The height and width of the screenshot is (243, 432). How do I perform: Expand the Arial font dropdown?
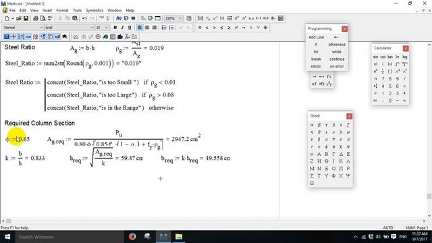[x=92, y=28]
